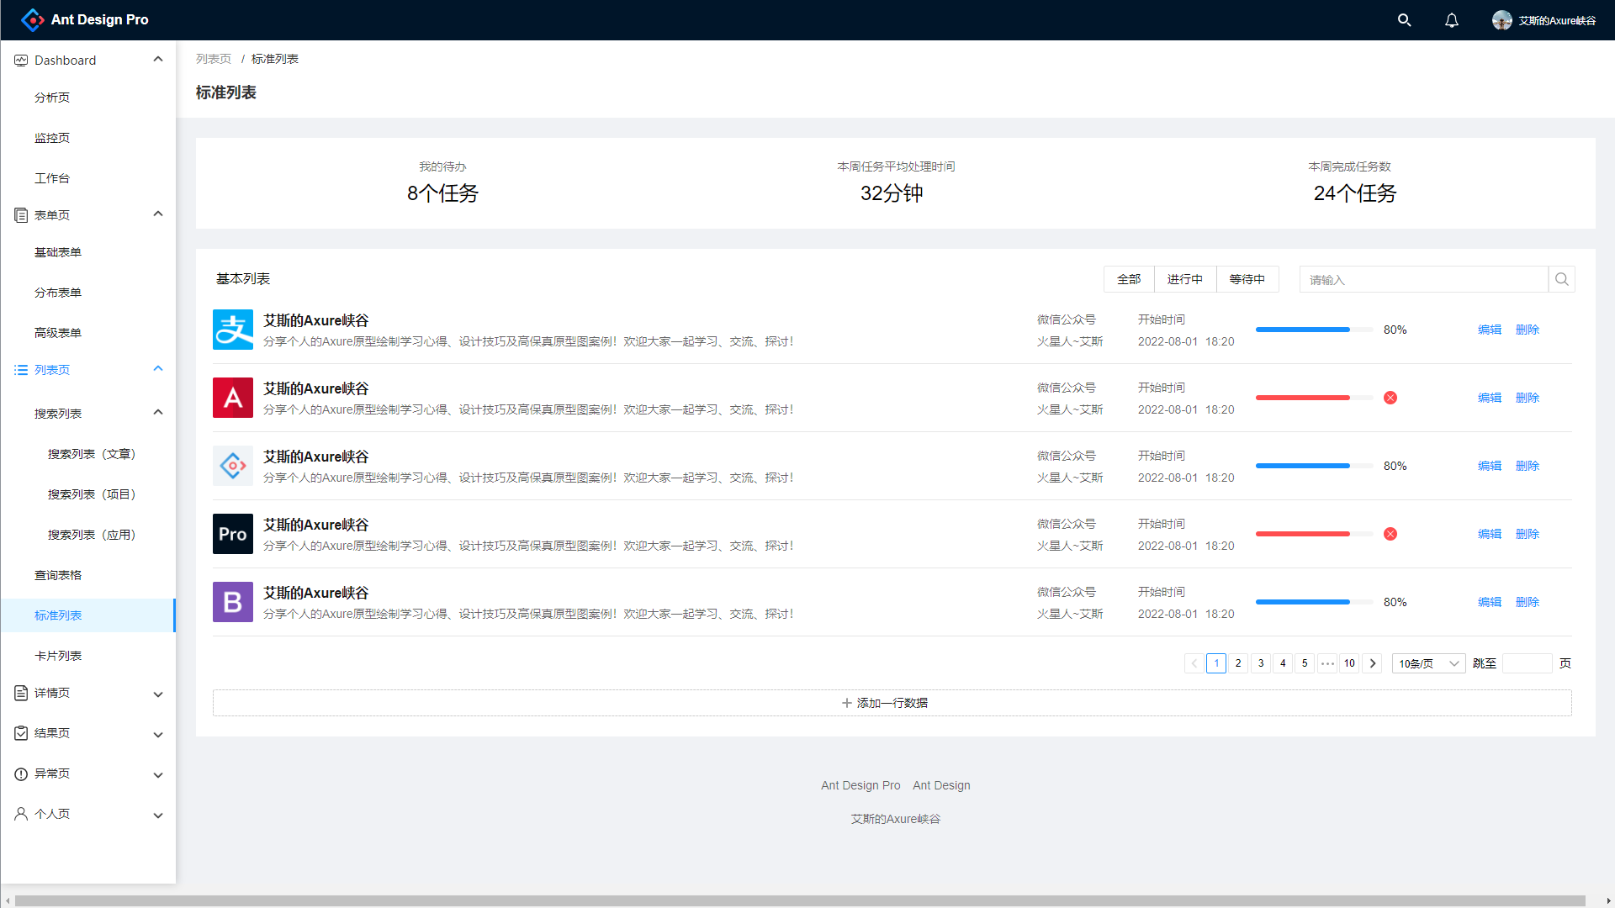The width and height of the screenshot is (1615, 908).
Task: Expand the 结果页 menu section
Action: 158,735
